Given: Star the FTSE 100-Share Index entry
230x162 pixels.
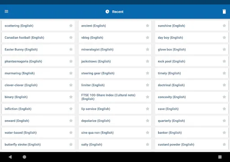Looking at the screenshot, I should pos(147,97).
